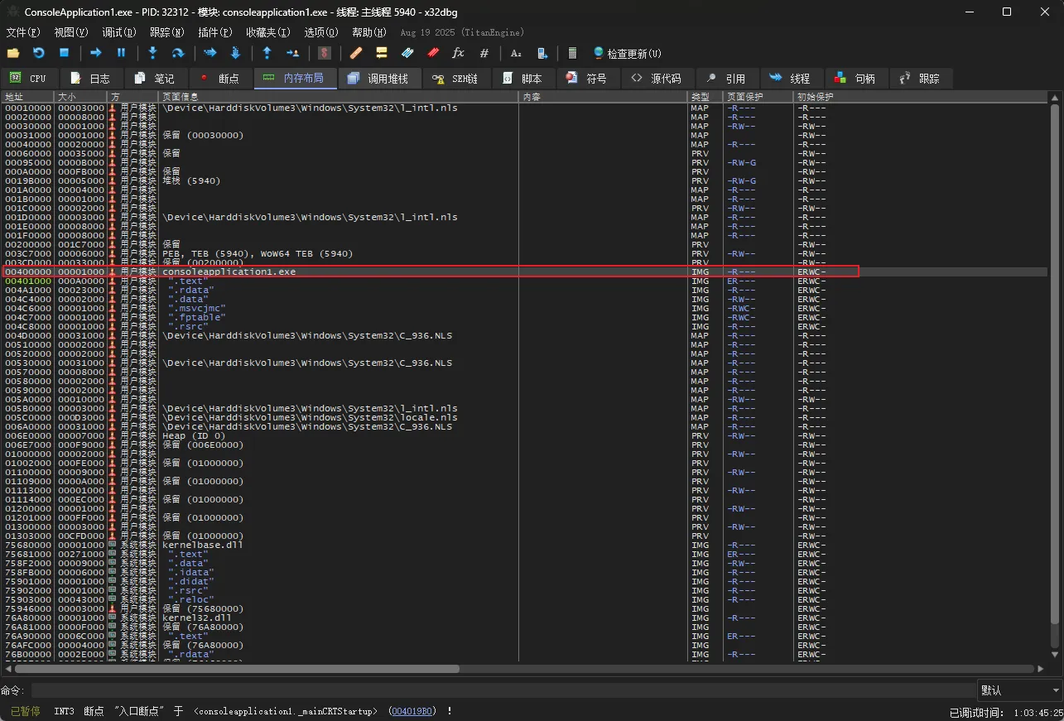Switch to the SEH链 tab
The height and width of the screenshot is (721, 1064).
point(455,78)
